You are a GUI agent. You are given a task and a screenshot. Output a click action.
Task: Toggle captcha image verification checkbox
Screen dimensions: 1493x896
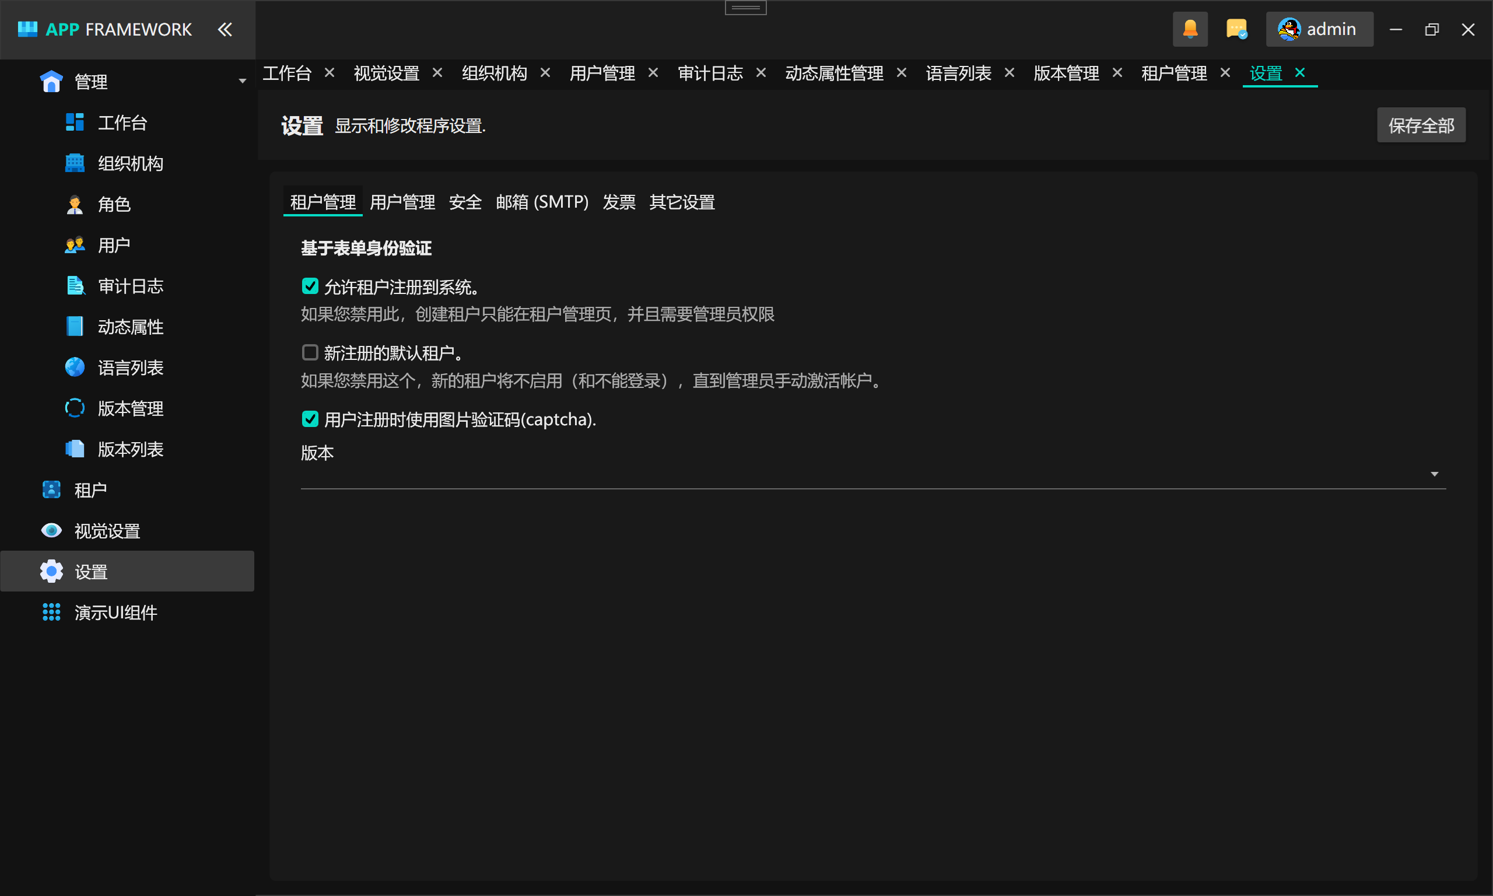point(310,419)
